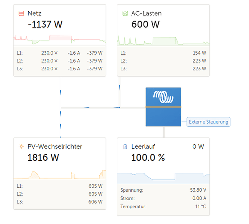Click the green AC-Lasten socket icon
The image size is (249, 224).
(x=125, y=13)
